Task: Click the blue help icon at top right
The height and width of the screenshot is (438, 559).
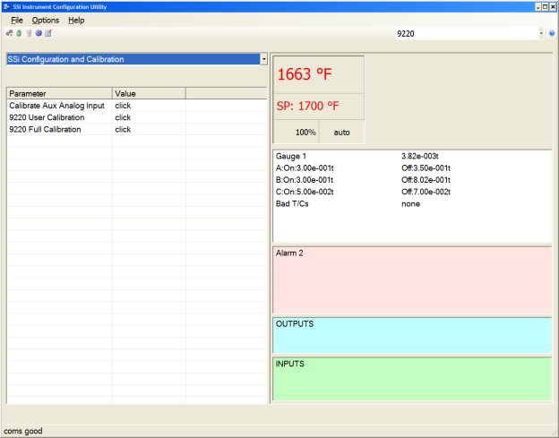Action: coord(553,33)
